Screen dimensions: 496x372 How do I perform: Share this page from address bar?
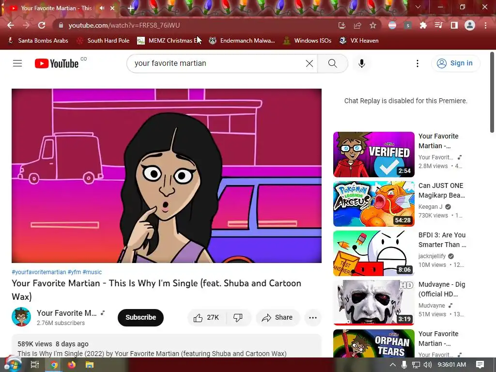point(357,25)
